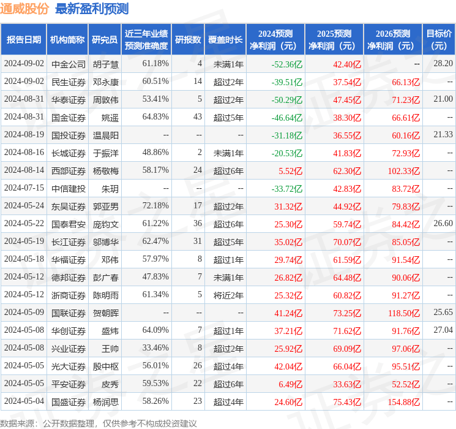Click the 机构简称 column header
The height and width of the screenshot is (429, 456).
tap(67, 40)
